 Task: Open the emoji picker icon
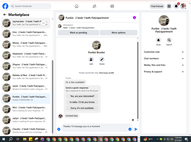tap(130, 129)
